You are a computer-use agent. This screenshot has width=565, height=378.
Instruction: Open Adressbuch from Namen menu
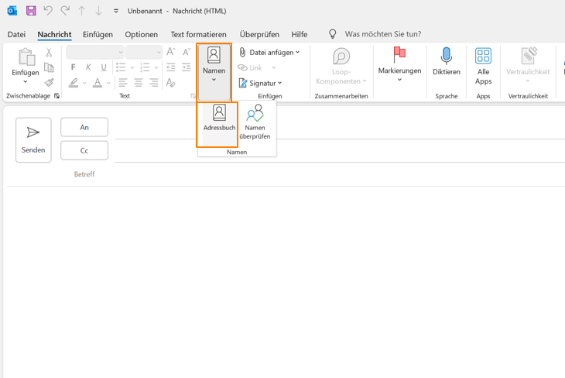click(219, 124)
